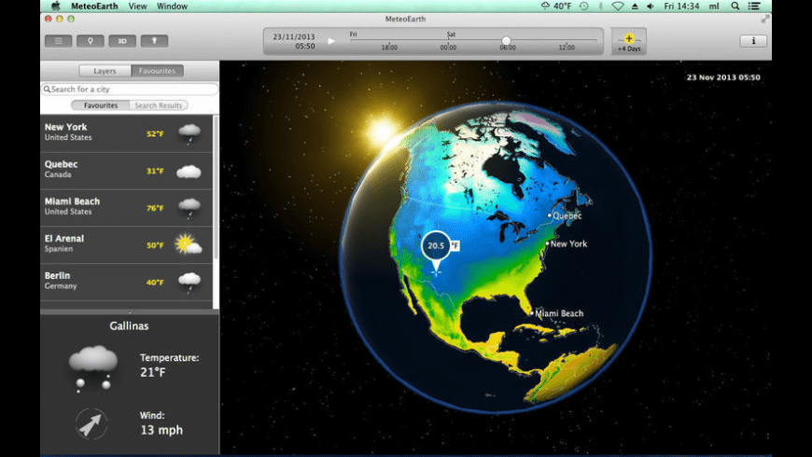Screen dimensions: 812x457
Task: Open Spotlight search icon
Action: [735, 7]
